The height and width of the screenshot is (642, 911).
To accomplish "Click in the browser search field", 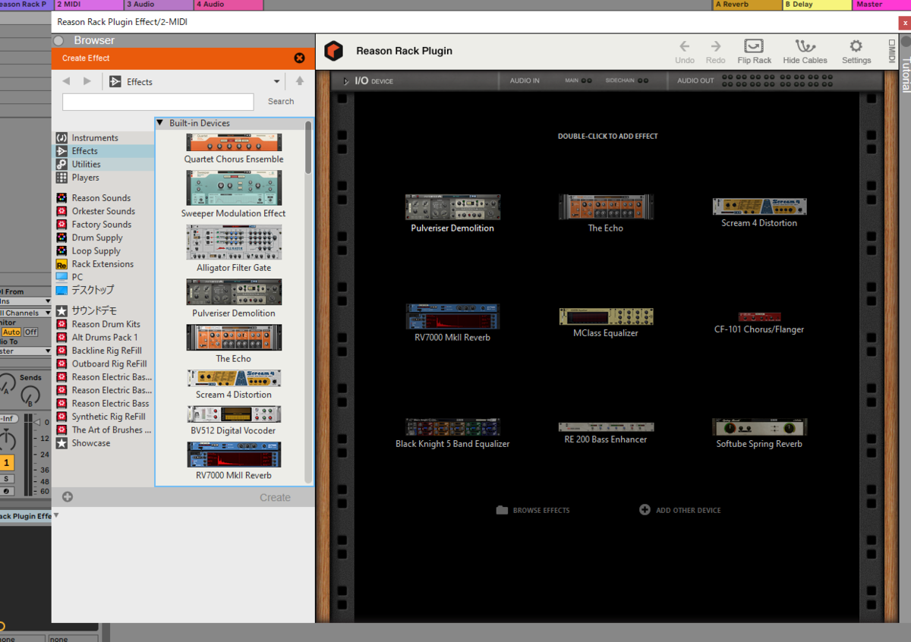I will pos(158,102).
